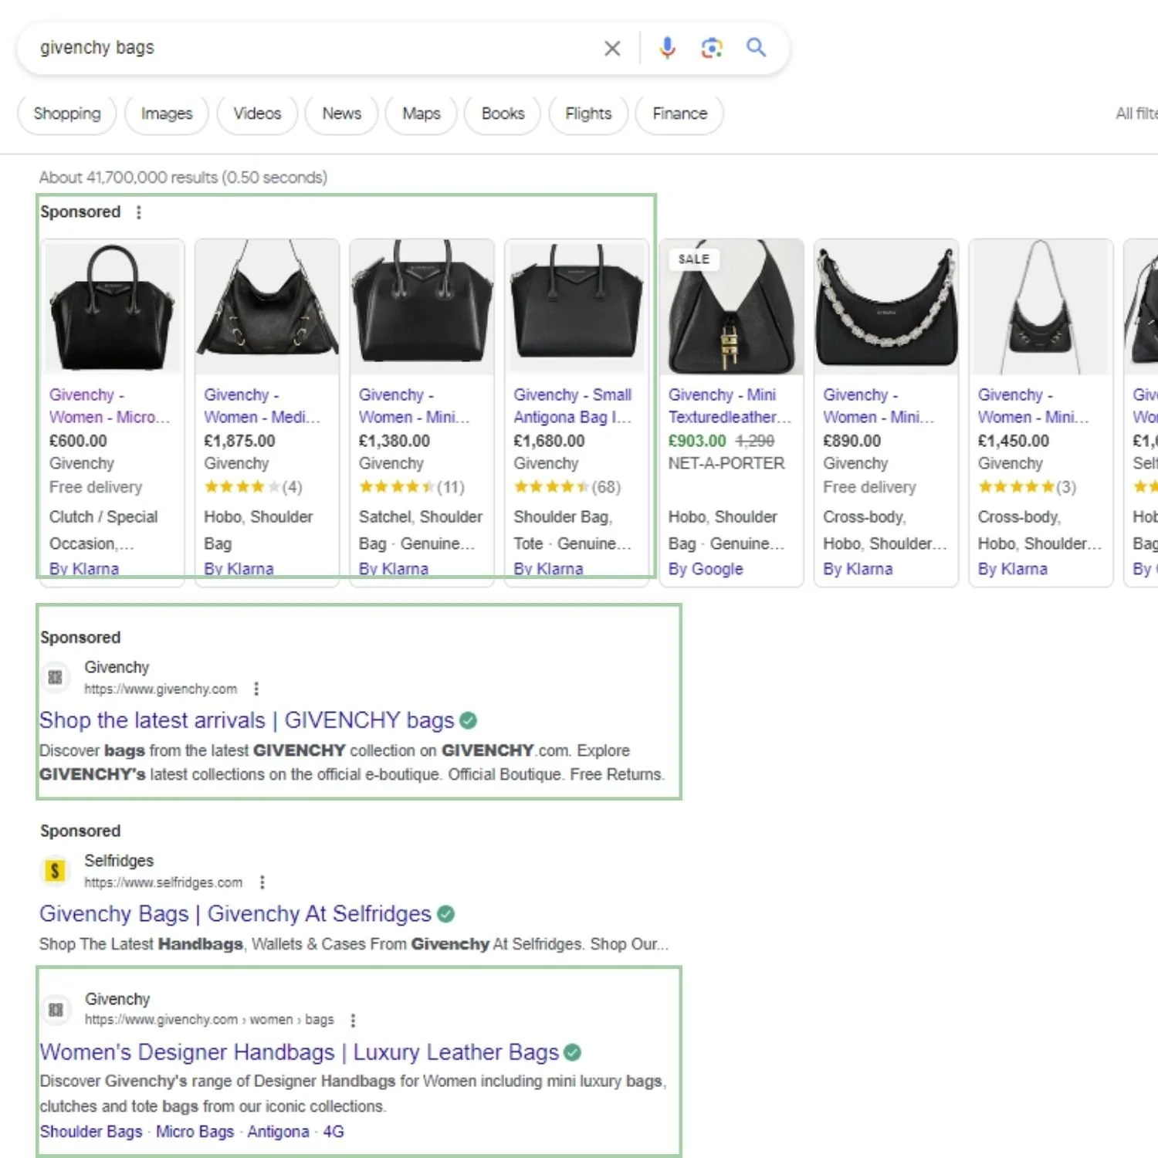Viewport: 1158px width, 1158px height.
Task: Open the three-dot menu beside top Sponsored label
Action: pyautogui.click(x=139, y=212)
